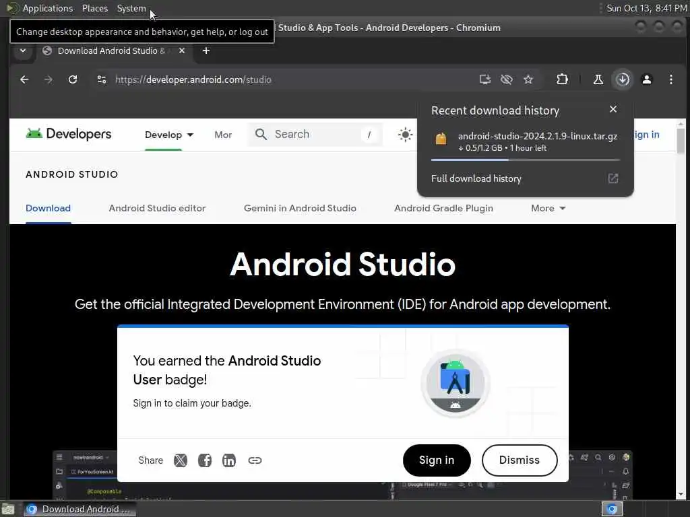Close the Download Android Studio tab
The width and height of the screenshot is (690, 517).
click(x=182, y=50)
